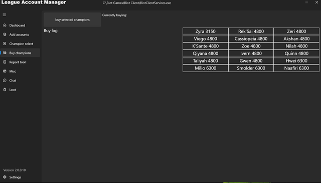This screenshot has height=183, width=321.
Task: Select Buy champions in sidebar
Action: pos(20,53)
